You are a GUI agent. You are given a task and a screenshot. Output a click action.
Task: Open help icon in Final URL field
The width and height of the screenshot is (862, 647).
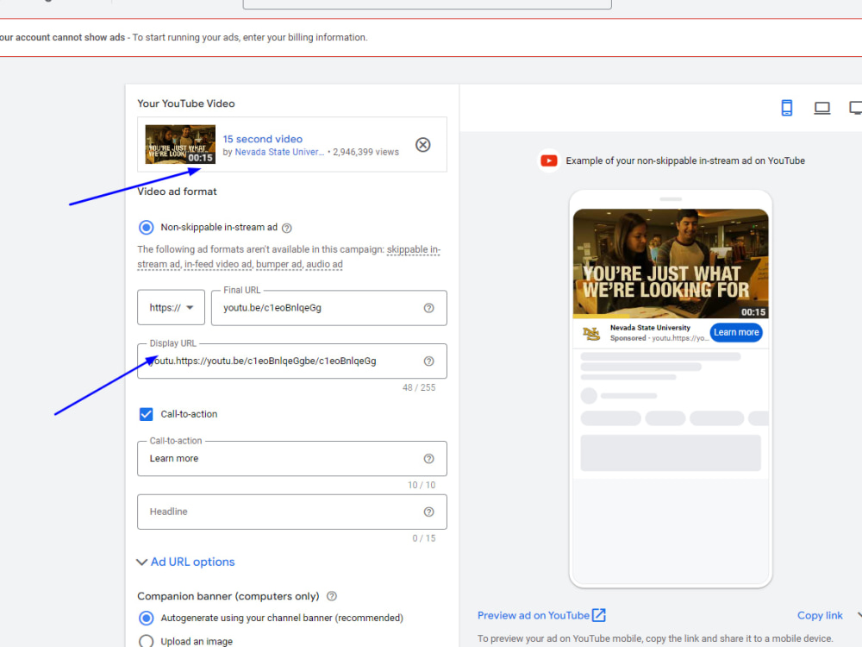pos(428,308)
